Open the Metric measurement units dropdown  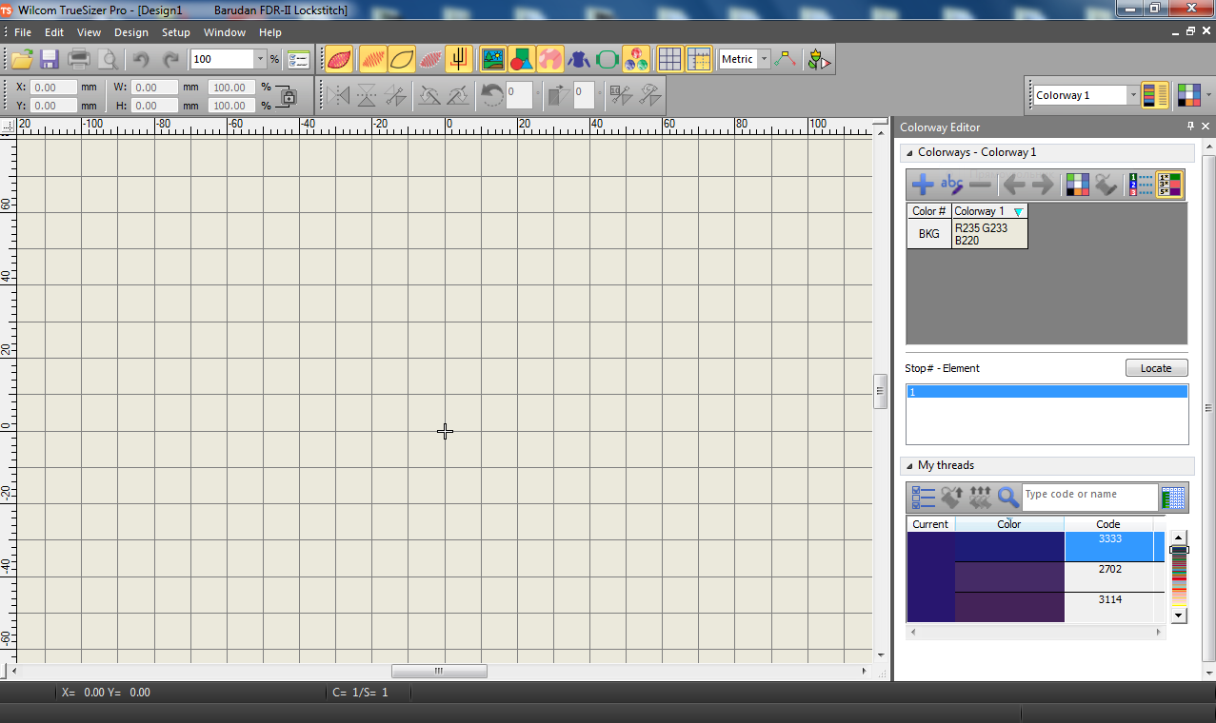(x=764, y=59)
